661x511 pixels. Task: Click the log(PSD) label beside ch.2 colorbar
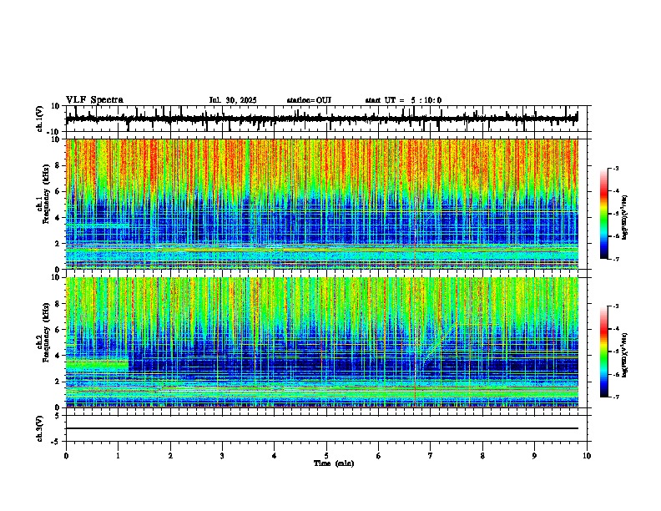[624, 355]
